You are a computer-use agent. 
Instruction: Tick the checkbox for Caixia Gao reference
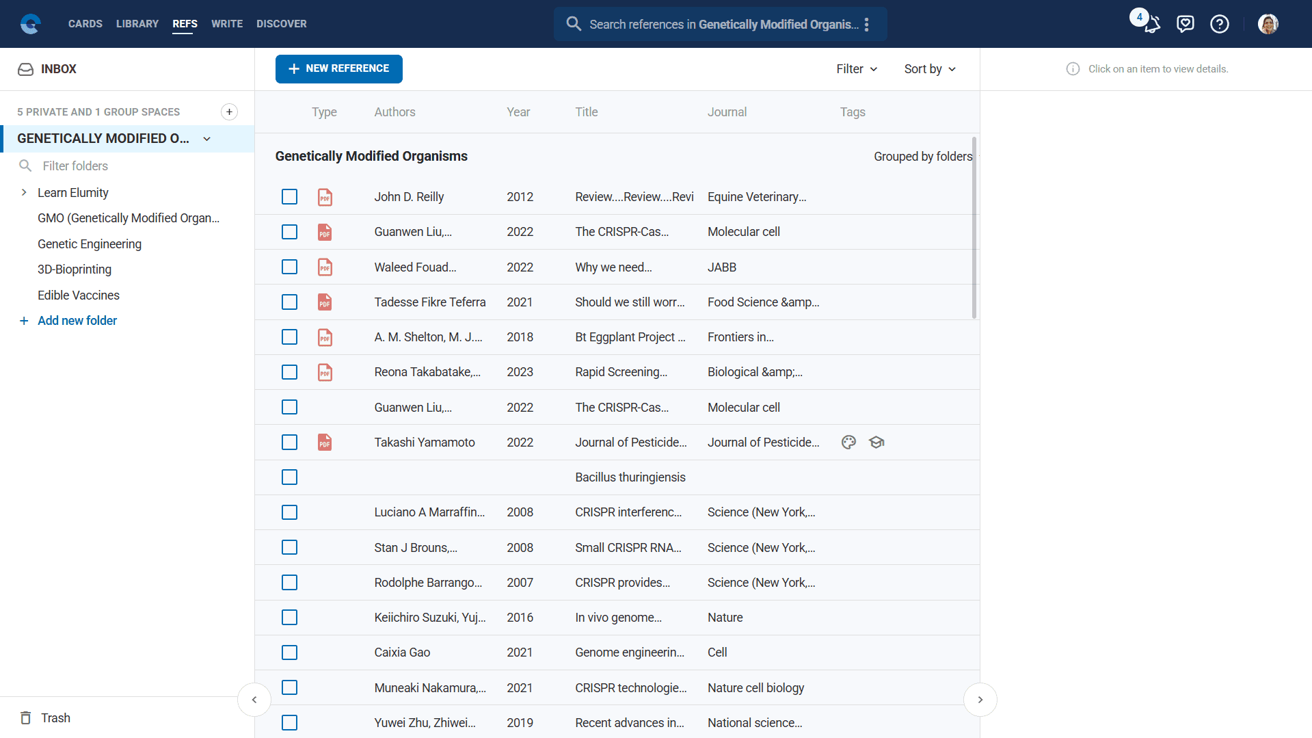[289, 653]
